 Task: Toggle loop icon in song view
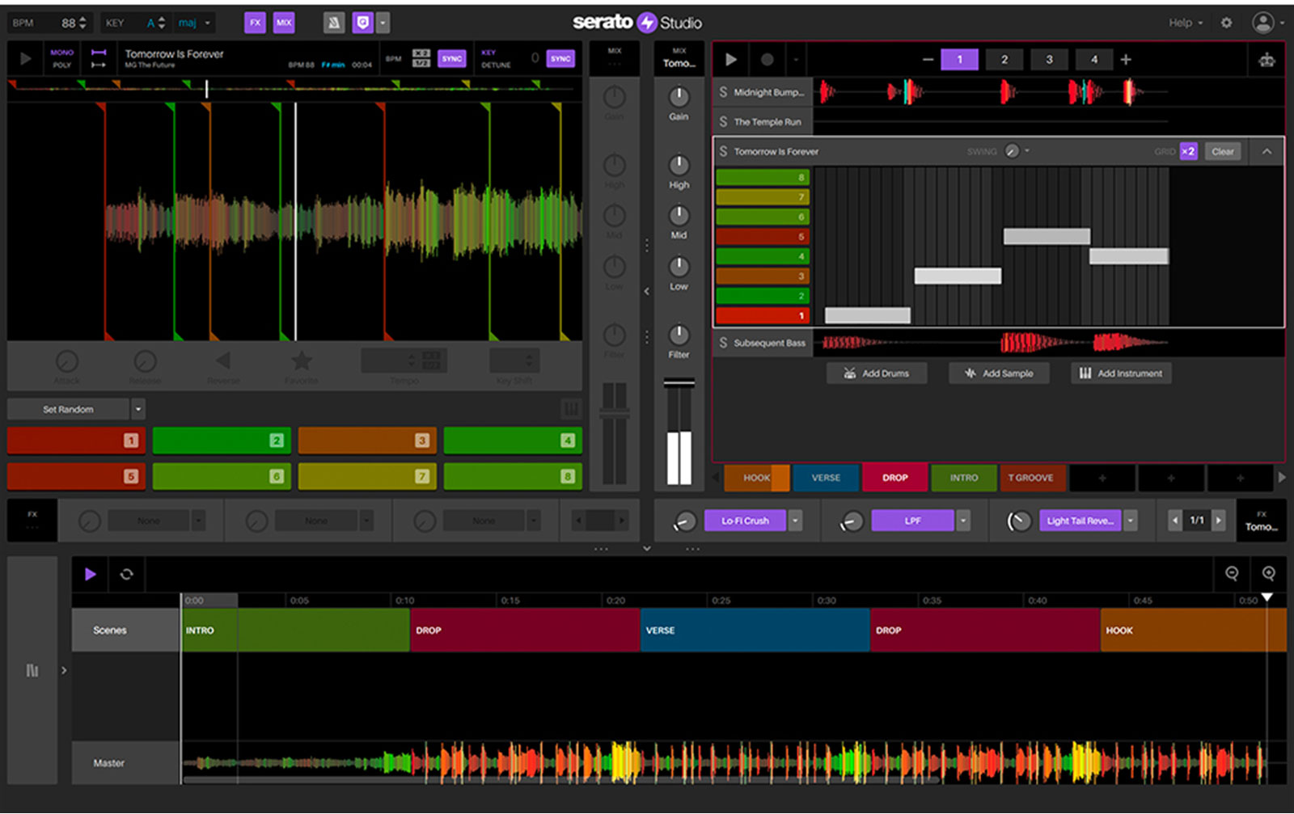tap(127, 574)
